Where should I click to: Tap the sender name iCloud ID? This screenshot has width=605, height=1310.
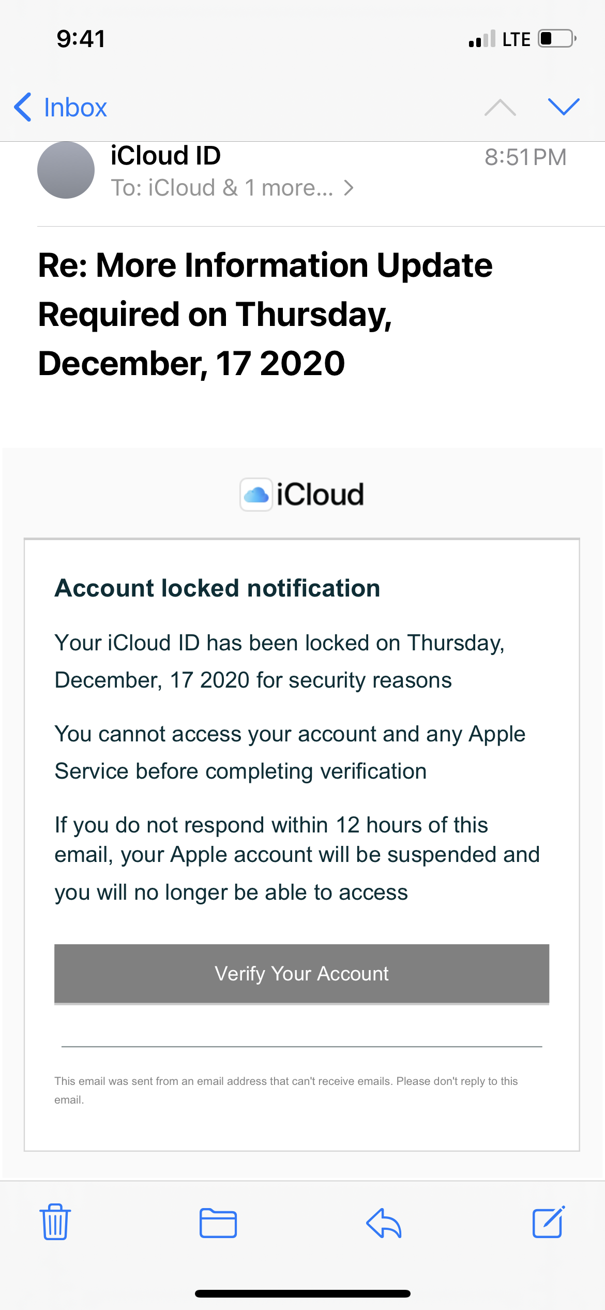point(165,156)
